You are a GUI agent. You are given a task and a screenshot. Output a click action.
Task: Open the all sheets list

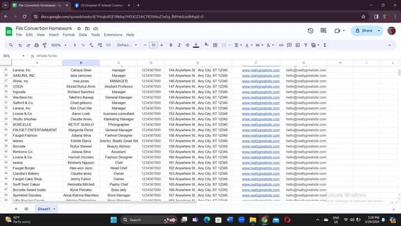(27, 209)
